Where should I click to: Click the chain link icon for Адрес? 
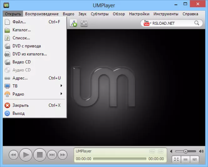pos(7,78)
